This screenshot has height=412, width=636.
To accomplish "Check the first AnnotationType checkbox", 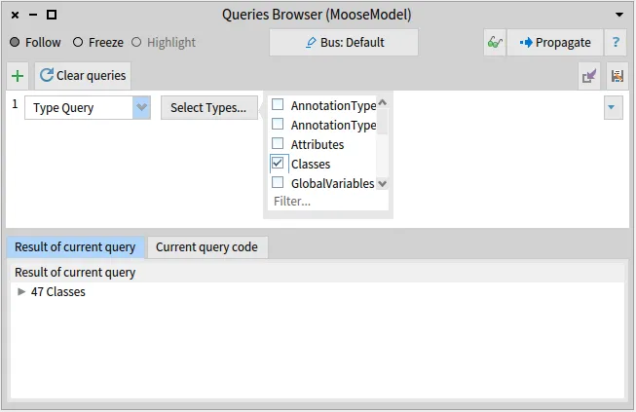I will pyautogui.click(x=278, y=104).
